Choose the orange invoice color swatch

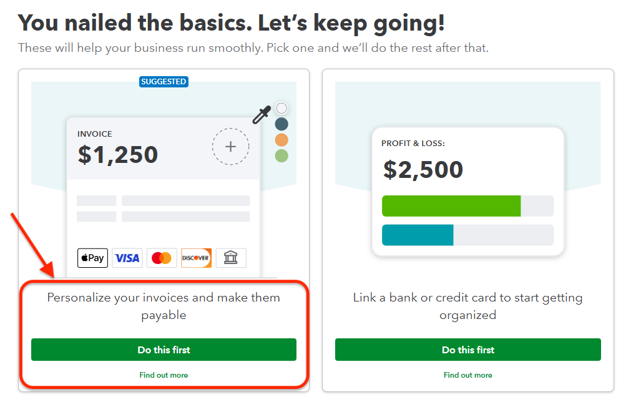pyautogui.click(x=281, y=139)
